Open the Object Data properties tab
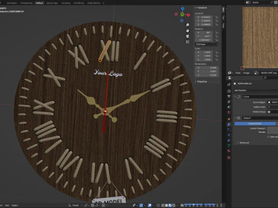The width and height of the screenshot is (278, 208). (229, 146)
